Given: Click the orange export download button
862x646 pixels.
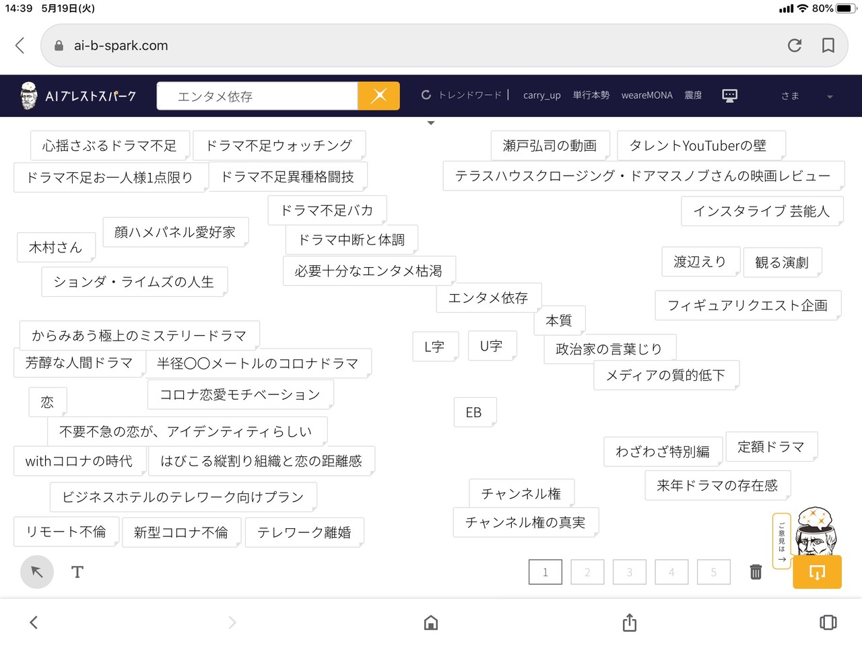Looking at the screenshot, I should click(x=817, y=573).
